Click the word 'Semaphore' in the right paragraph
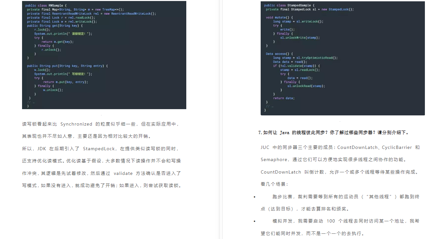This screenshot has height=239, width=442. 274,159
